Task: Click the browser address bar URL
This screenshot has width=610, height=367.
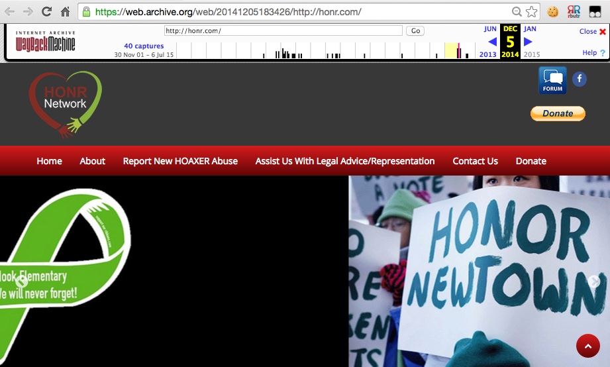Action: click(229, 12)
